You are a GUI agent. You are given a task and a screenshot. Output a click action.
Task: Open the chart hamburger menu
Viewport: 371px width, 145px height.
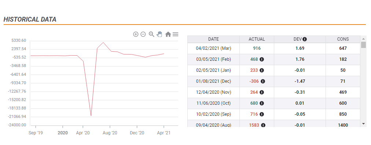(x=175, y=34)
